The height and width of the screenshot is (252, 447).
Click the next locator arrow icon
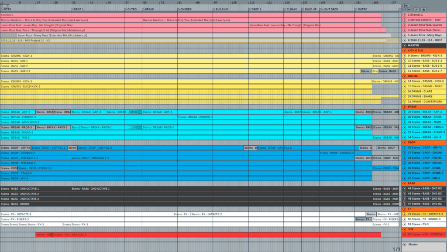click(409, 9)
